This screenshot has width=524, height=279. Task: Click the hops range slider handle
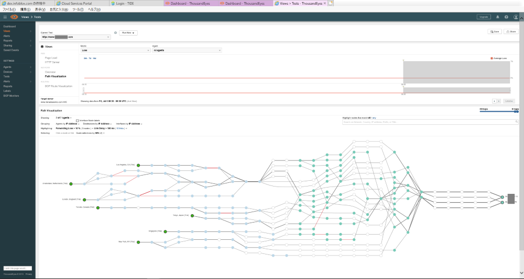coord(517,112)
